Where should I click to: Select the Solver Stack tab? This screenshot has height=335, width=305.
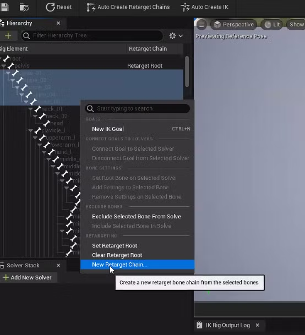[23, 265]
